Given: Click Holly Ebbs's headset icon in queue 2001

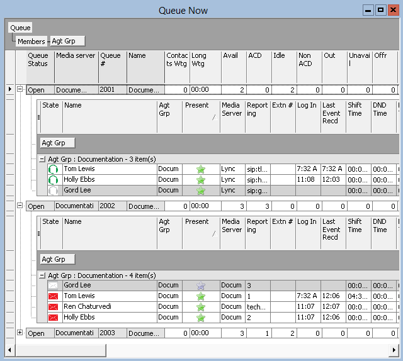Looking at the screenshot, I should click(54, 180).
